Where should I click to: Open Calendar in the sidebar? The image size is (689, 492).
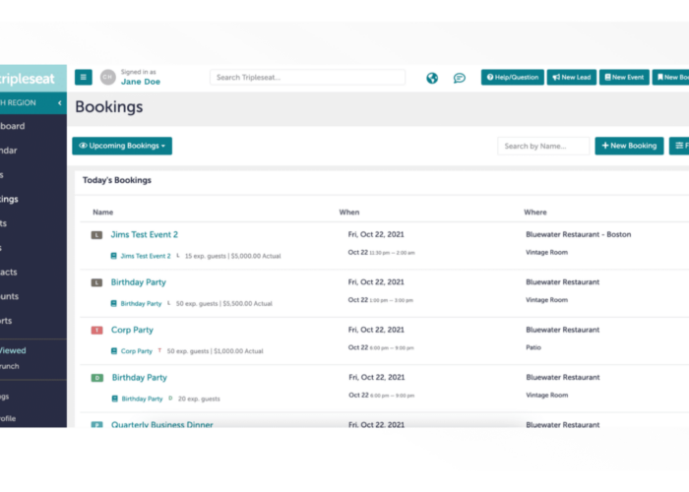pyautogui.click(x=9, y=151)
